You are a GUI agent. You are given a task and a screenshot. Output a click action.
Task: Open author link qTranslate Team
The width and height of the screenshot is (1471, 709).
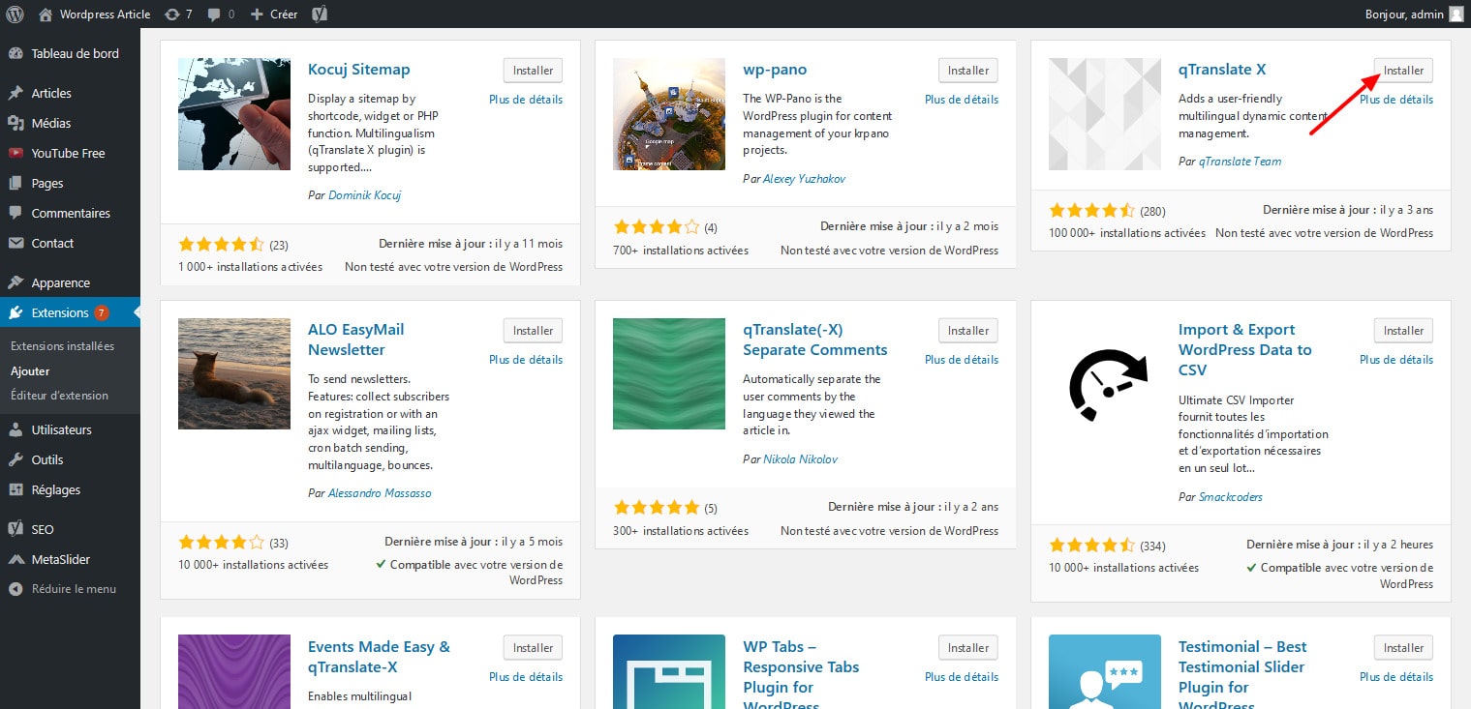point(1240,162)
